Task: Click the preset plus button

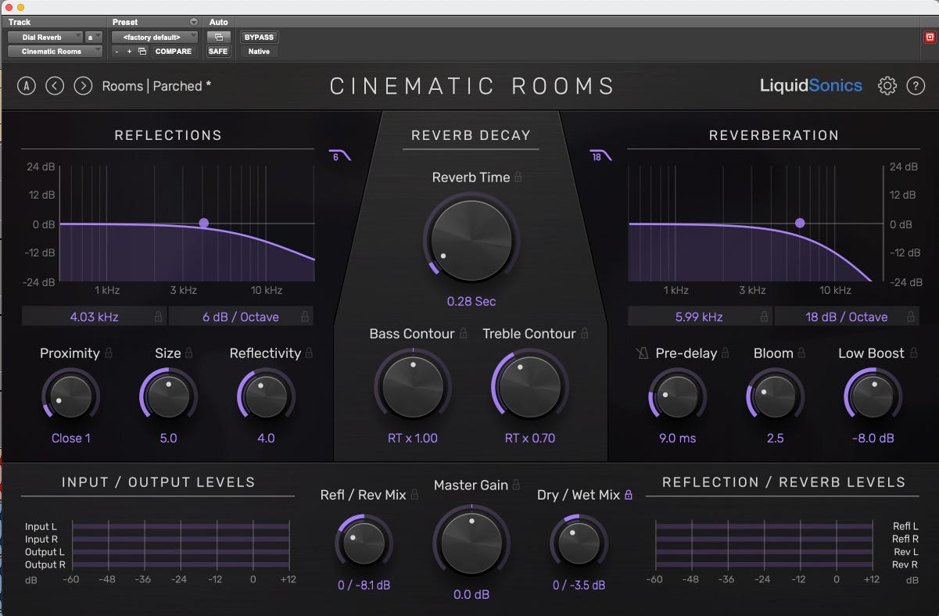Action: [129, 52]
